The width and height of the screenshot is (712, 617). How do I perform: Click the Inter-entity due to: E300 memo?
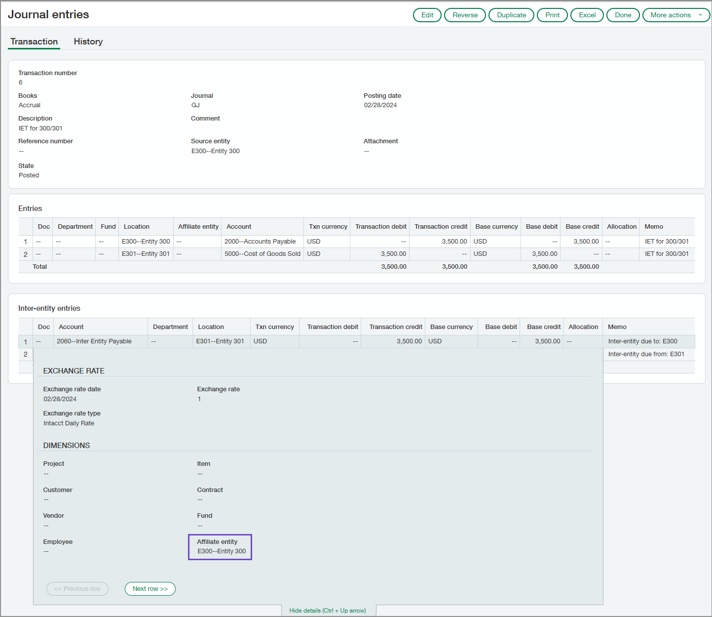tap(642, 341)
